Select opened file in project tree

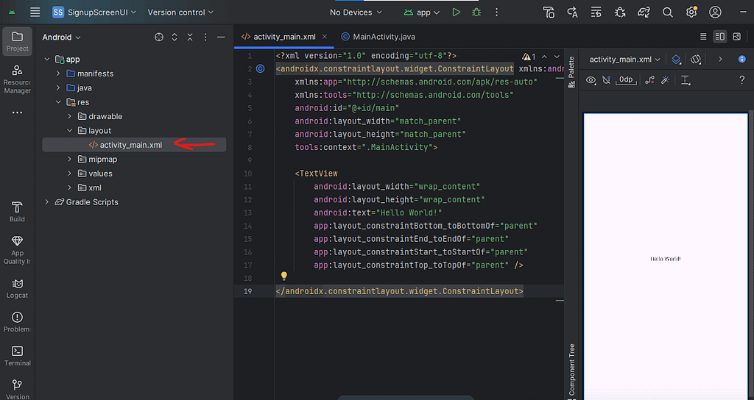(159, 37)
